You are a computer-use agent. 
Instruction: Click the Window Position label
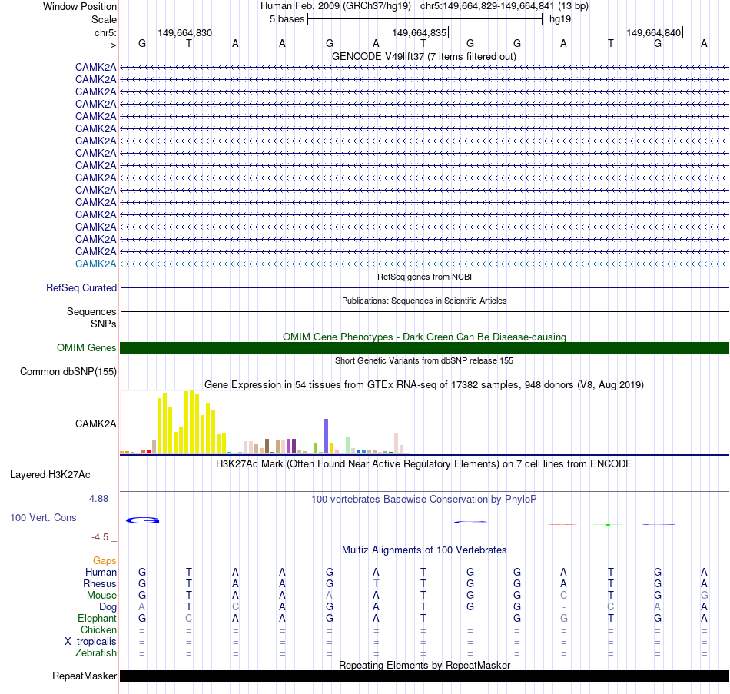click(80, 6)
